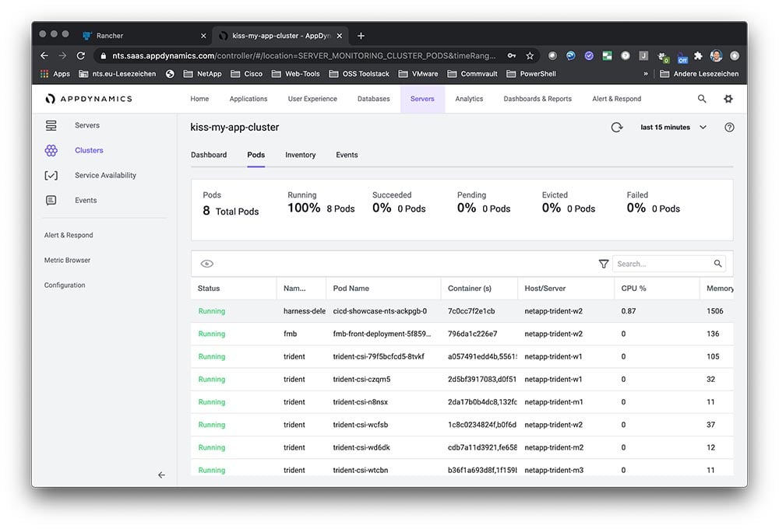This screenshot has height=529, width=779.
Task: Click the search magnifier in top navigation
Action: [702, 99]
